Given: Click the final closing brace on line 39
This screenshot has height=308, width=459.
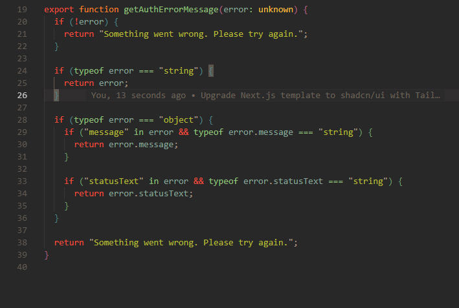Looking at the screenshot, I should click(47, 255).
